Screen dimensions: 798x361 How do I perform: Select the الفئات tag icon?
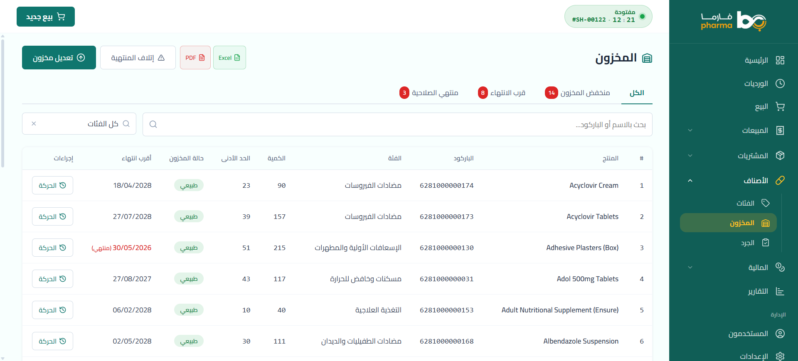765,203
